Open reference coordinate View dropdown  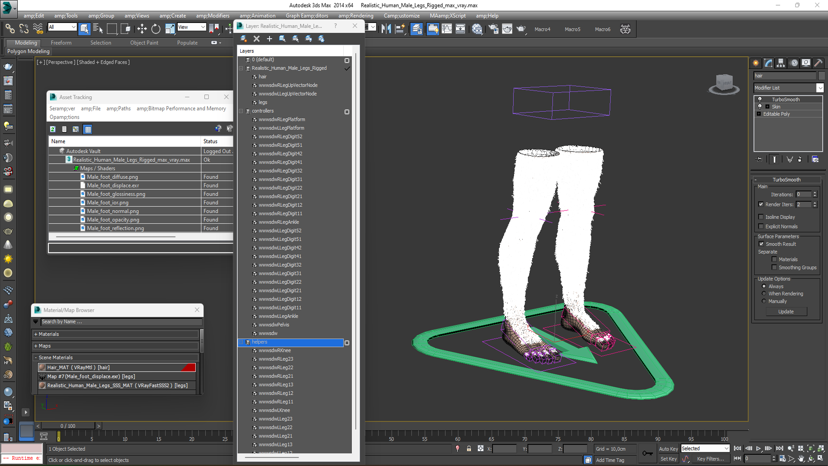pos(203,27)
